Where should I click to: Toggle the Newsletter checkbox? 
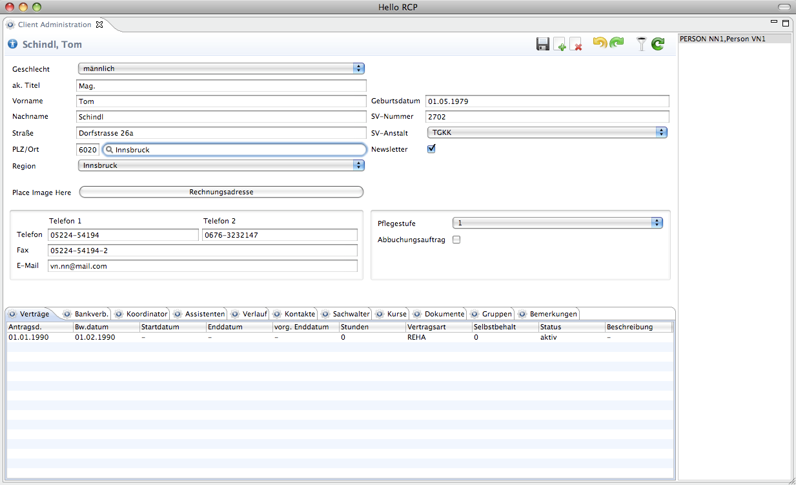tap(431, 149)
